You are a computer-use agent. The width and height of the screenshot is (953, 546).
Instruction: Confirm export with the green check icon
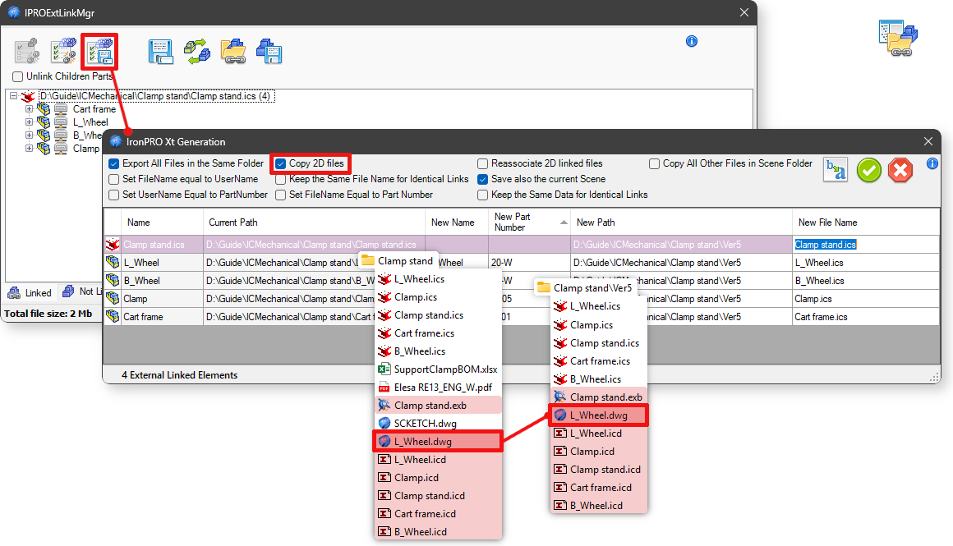pyautogui.click(x=869, y=170)
